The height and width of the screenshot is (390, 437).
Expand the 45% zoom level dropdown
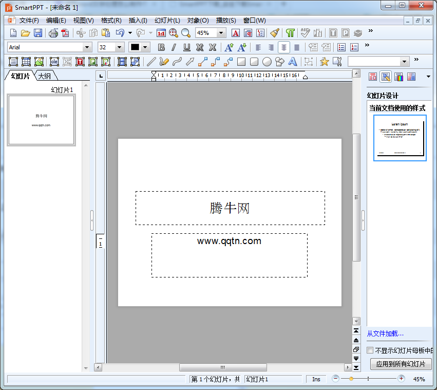pos(221,33)
